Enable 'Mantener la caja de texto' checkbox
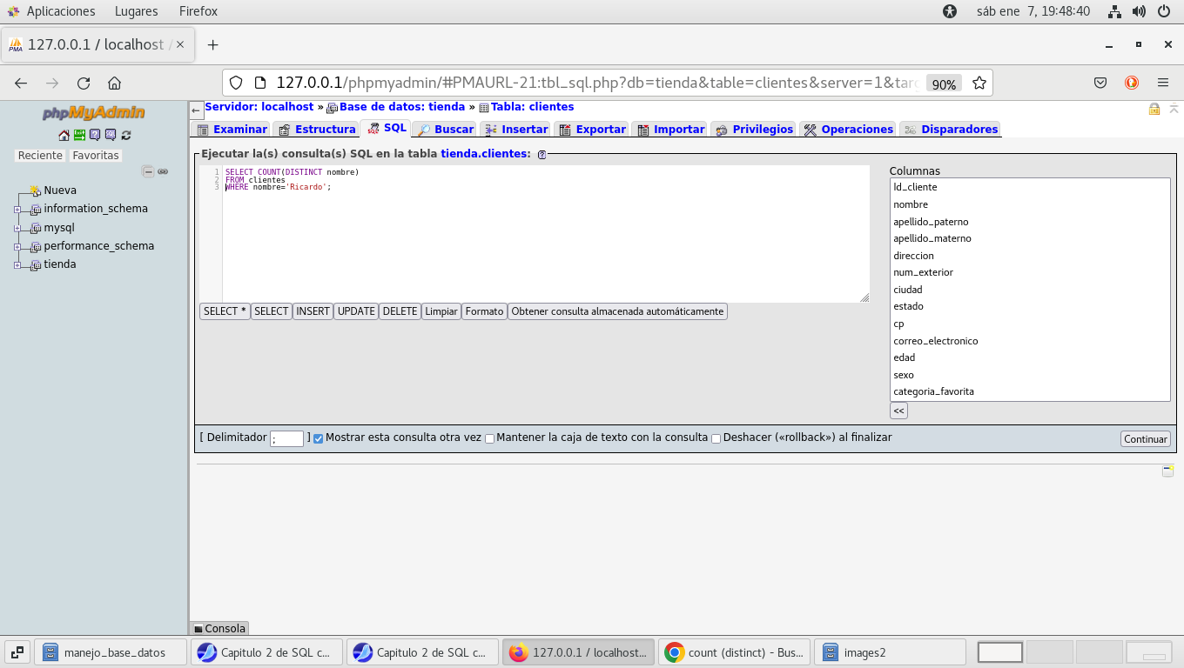 (489, 438)
